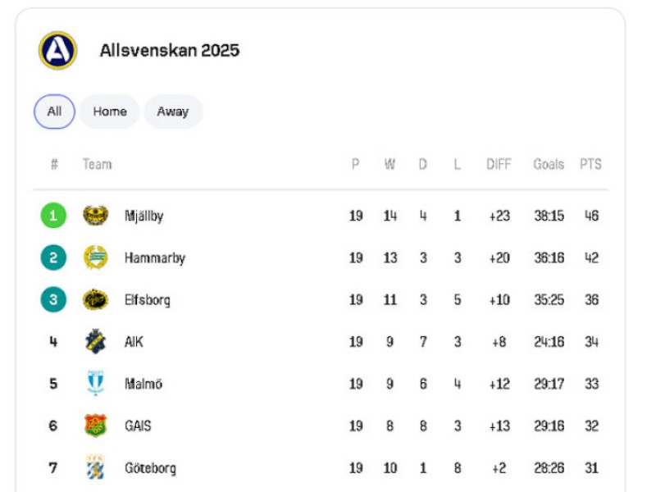Screen dimensions: 656x492
Task: Click the Malmö team crest
Action: (x=95, y=383)
